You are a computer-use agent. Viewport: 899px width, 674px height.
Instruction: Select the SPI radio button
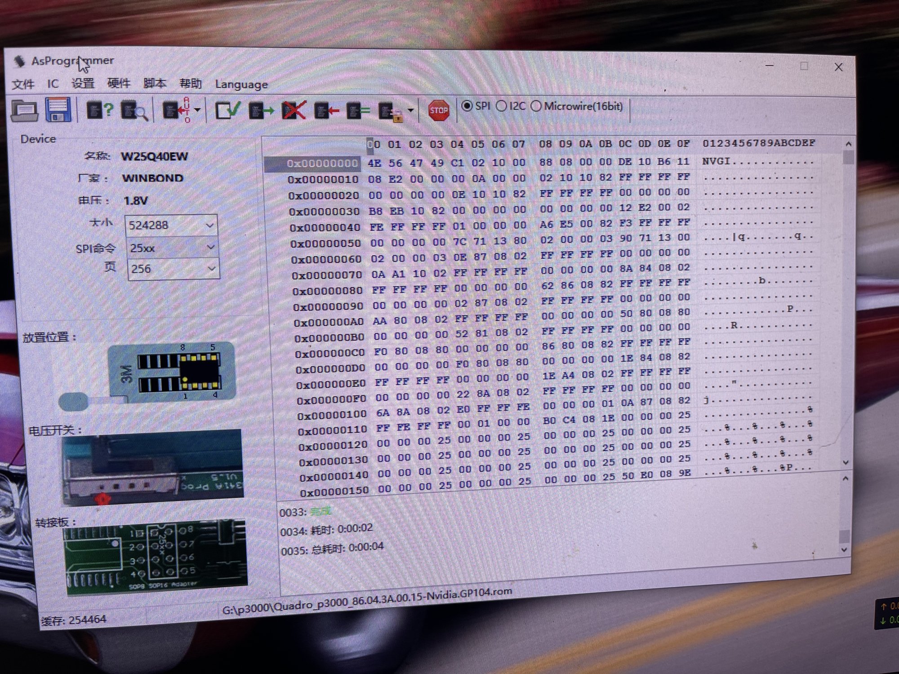467,106
